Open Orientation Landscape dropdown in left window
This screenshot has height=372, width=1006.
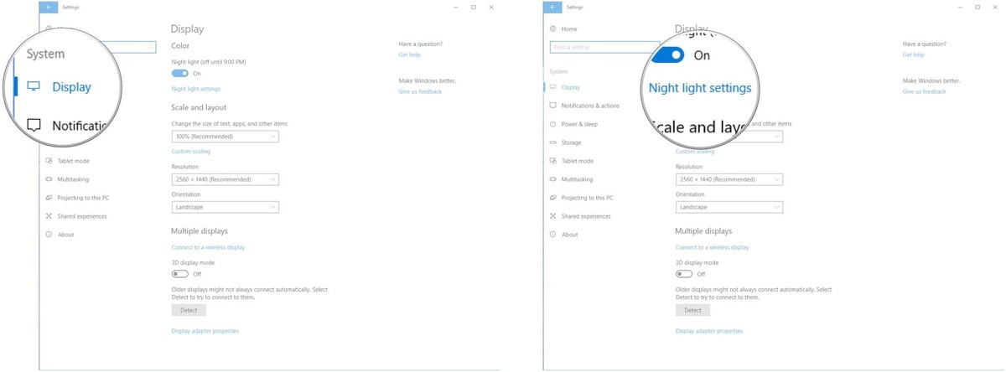tap(225, 207)
